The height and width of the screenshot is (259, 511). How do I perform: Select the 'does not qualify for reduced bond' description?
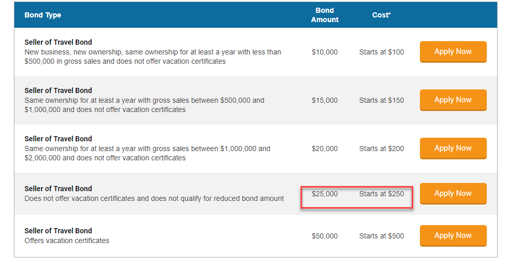click(154, 198)
